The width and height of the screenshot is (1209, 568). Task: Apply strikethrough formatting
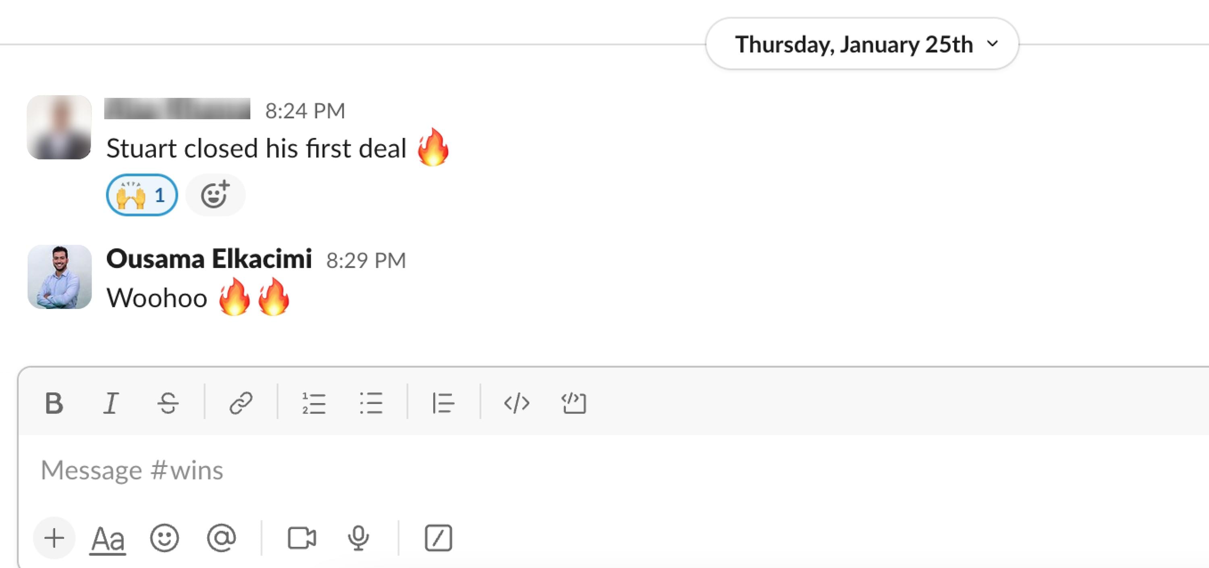pos(168,403)
